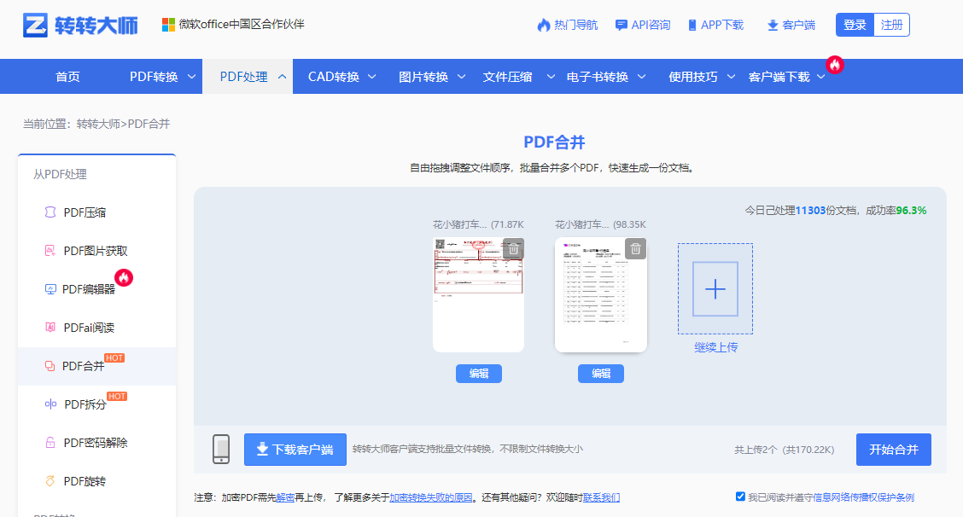Image resolution: width=963 pixels, height=517 pixels.
Task: Toggle the 信息网络传播权保护条例 agreement checkbox
Action: click(740, 497)
